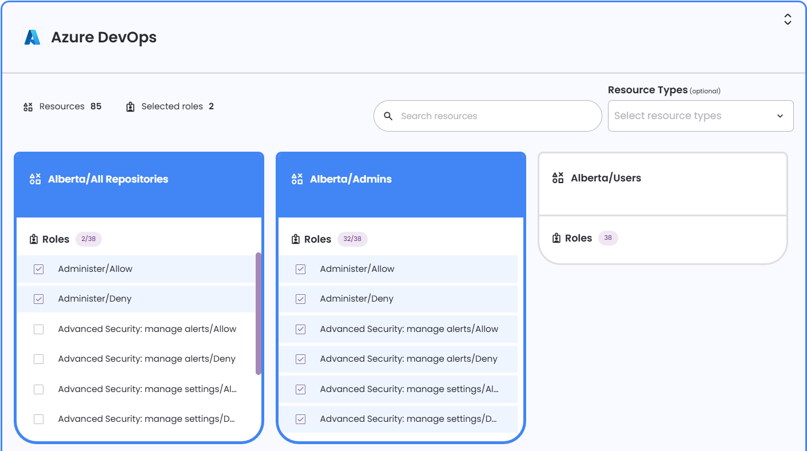Click manage alerts/Allow text in Alberta/Admins
The height and width of the screenshot is (451, 807).
coord(409,329)
